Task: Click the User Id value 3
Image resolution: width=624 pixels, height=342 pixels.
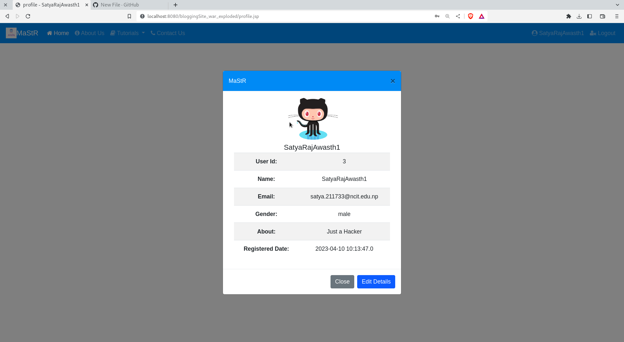Action: coord(344,161)
